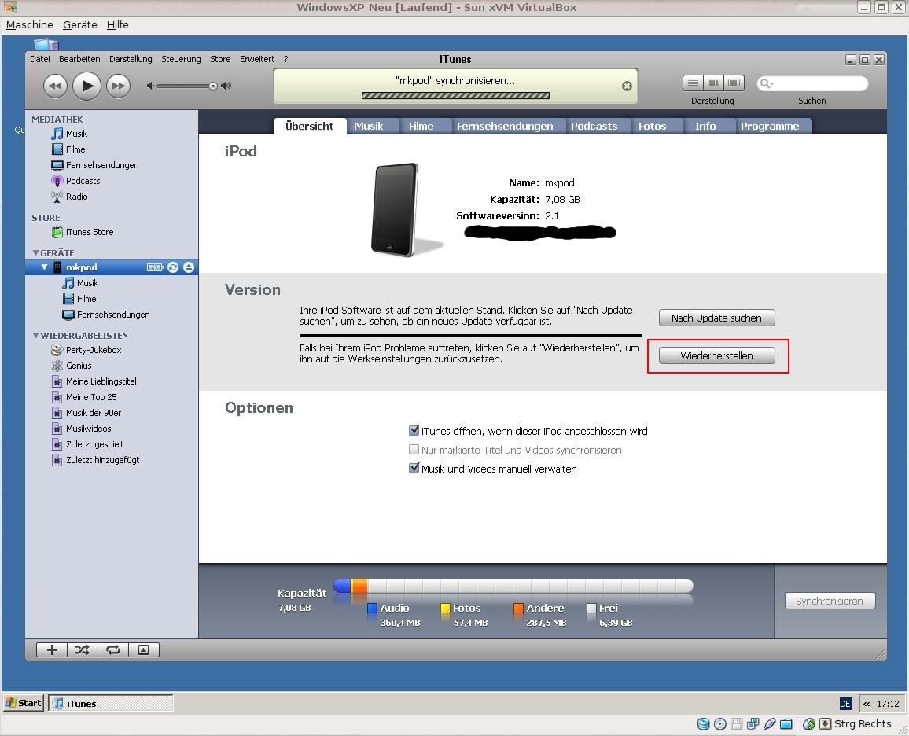Click the previous track rewind button

coord(55,86)
